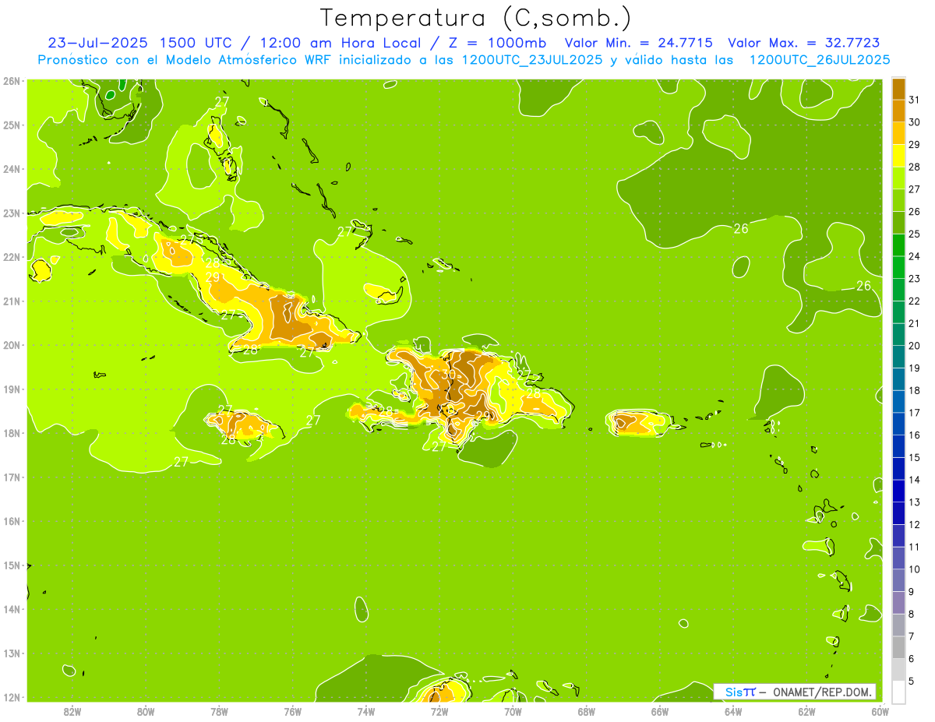Viewport: 935px width, 722px height.
Task: Pick the brown legend swatch above 31
Action: pos(898,89)
